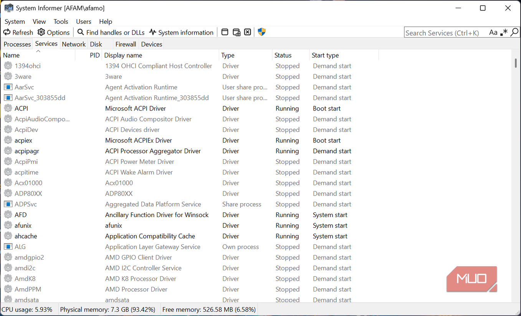Viewport: 521px width, 316px height.
Task: Select the "Application Compatibility Cache" display name
Action: pos(150,236)
